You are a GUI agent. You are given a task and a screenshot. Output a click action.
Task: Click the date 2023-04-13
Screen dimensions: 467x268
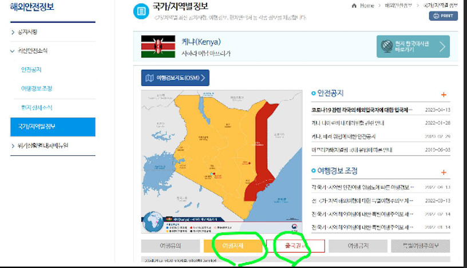[x=437, y=110]
